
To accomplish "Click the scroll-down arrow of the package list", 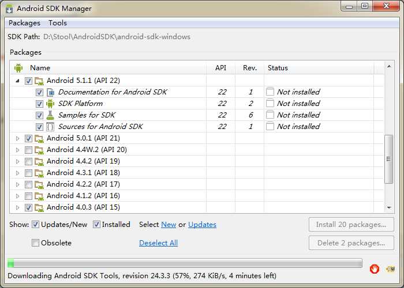I will (x=389, y=207).
